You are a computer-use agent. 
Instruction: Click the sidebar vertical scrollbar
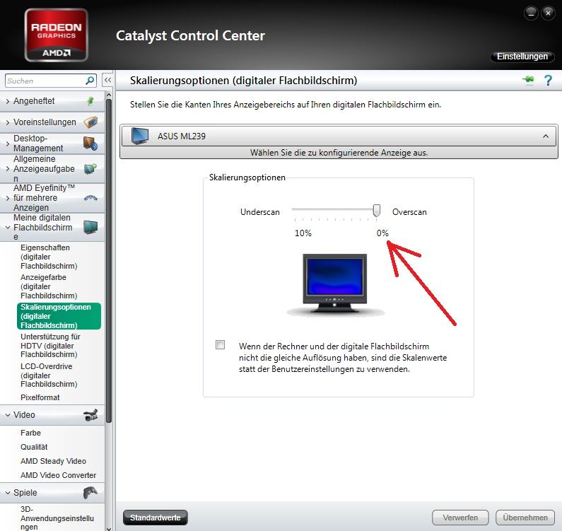(109, 260)
